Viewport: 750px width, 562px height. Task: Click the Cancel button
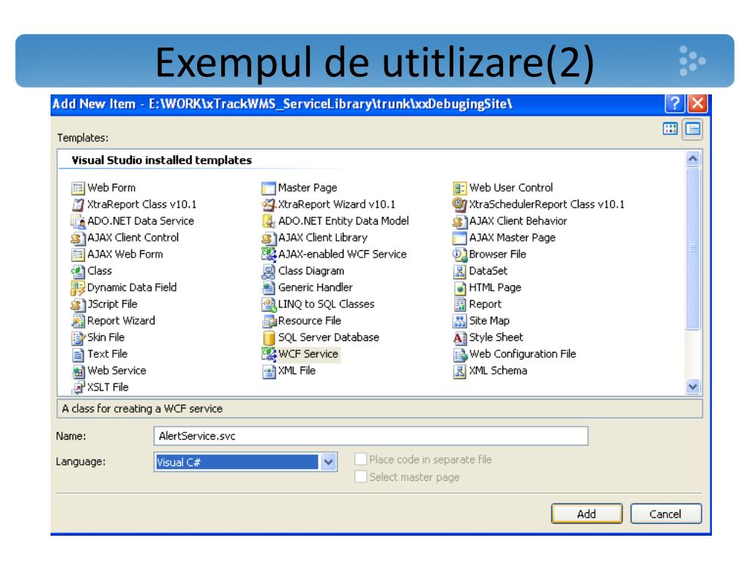click(666, 514)
